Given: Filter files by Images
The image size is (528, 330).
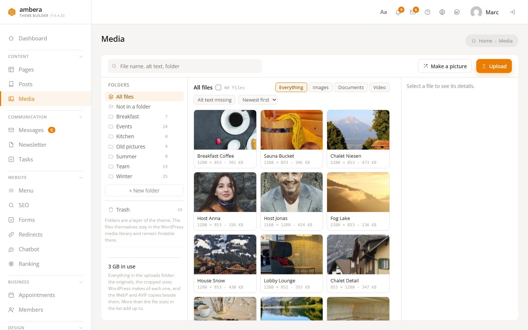Looking at the screenshot, I should coord(320,87).
